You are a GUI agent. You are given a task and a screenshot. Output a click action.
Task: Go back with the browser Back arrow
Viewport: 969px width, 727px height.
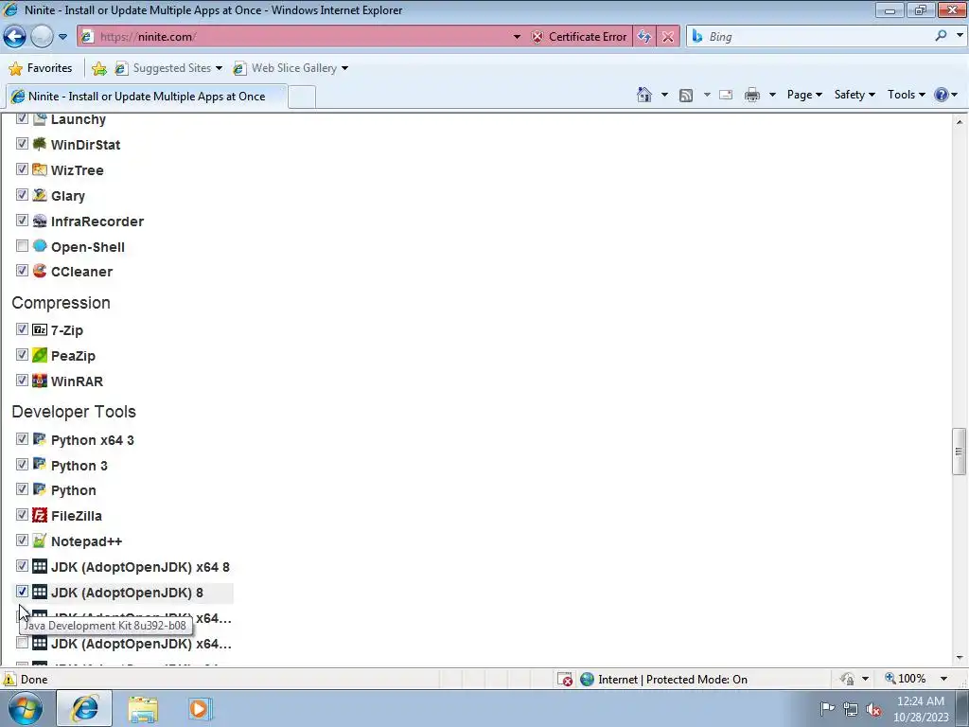15,37
